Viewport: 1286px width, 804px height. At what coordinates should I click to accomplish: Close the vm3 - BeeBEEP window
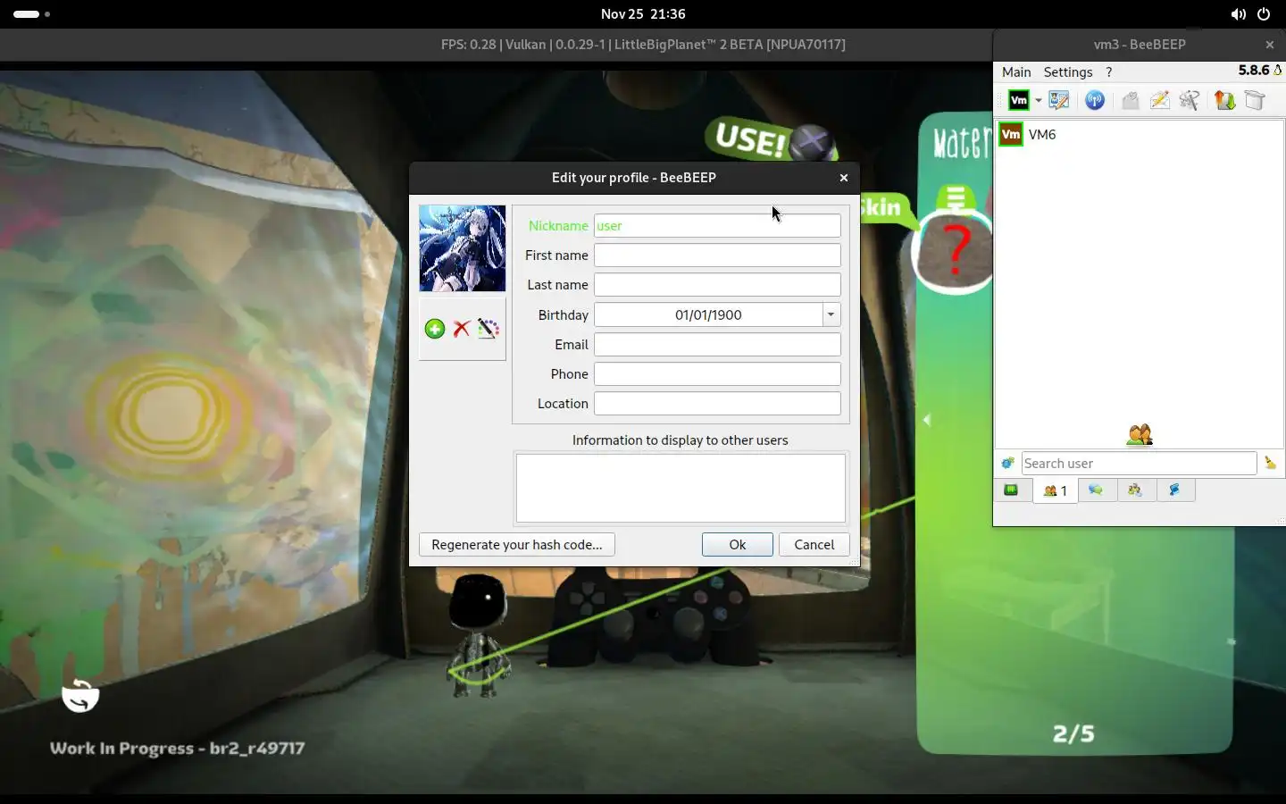(x=1270, y=45)
